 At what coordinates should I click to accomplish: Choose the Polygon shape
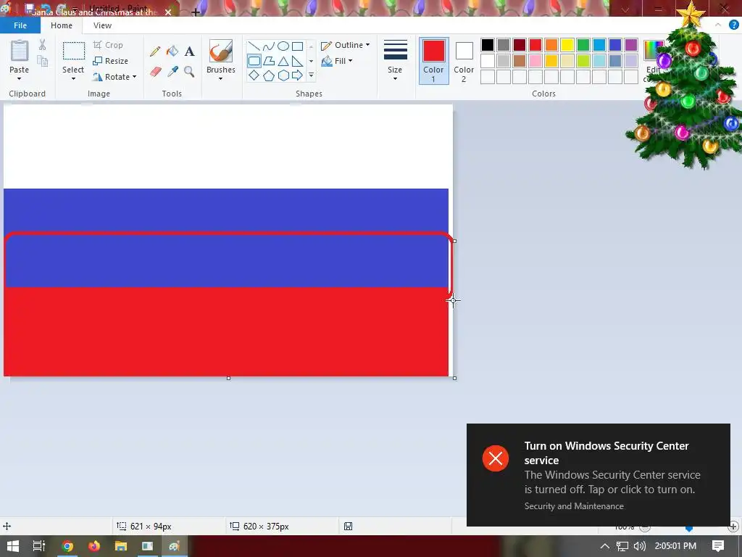[x=269, y=61]
